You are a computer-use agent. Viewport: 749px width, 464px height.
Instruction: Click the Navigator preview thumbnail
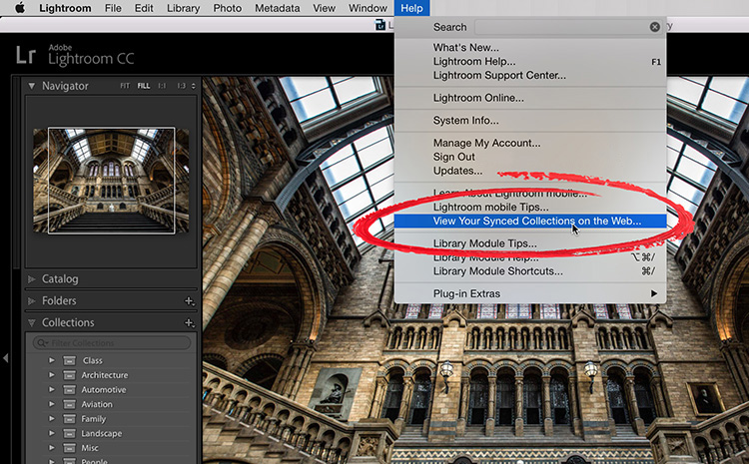(x=111, y=181)
